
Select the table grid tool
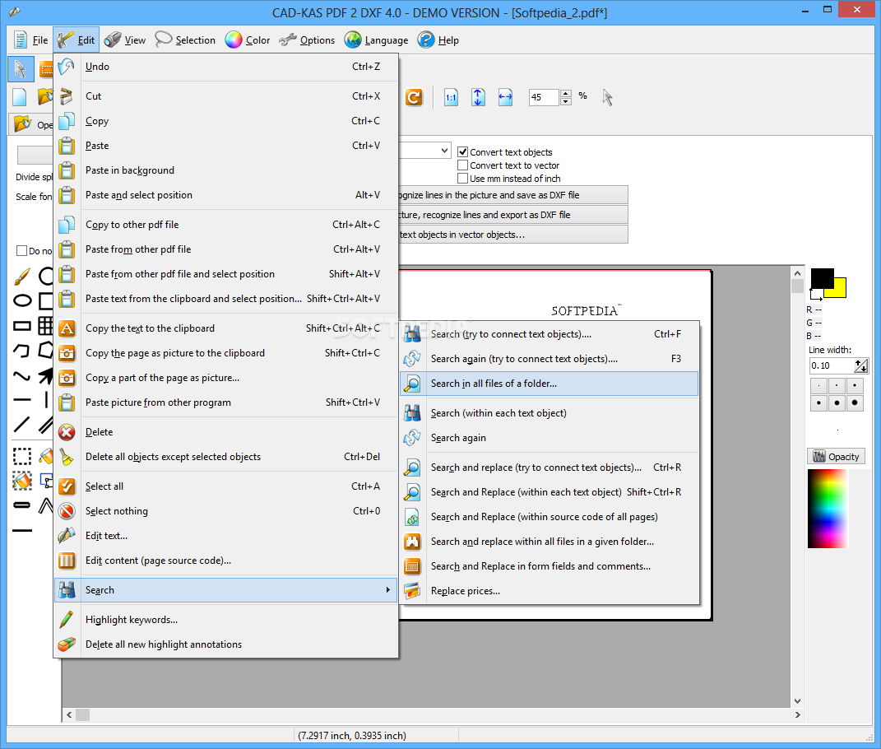[x=45, y=326]
